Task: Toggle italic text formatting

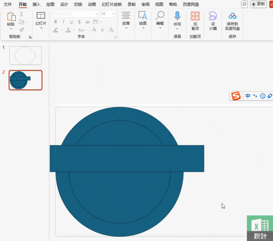Action: tap(63, 22)
